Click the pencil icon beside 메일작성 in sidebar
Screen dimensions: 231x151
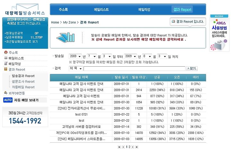pyautogui.click(x=6, y=63)
